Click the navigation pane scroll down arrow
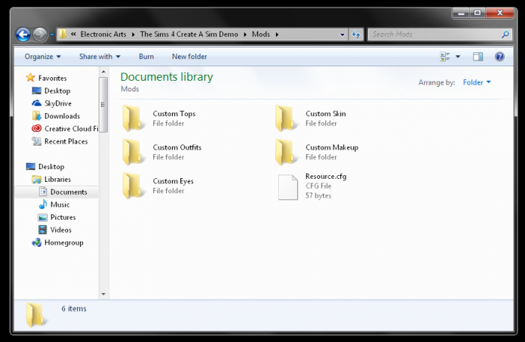Viewport: 525px width, 342px height. point(103,294)
